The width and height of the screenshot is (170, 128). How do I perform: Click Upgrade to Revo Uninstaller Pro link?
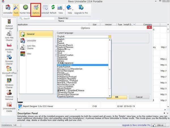[136, 125]
